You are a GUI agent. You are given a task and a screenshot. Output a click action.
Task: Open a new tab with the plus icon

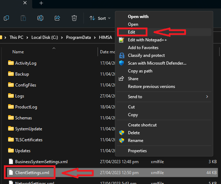pyautogui.click(x=41, y=3)
